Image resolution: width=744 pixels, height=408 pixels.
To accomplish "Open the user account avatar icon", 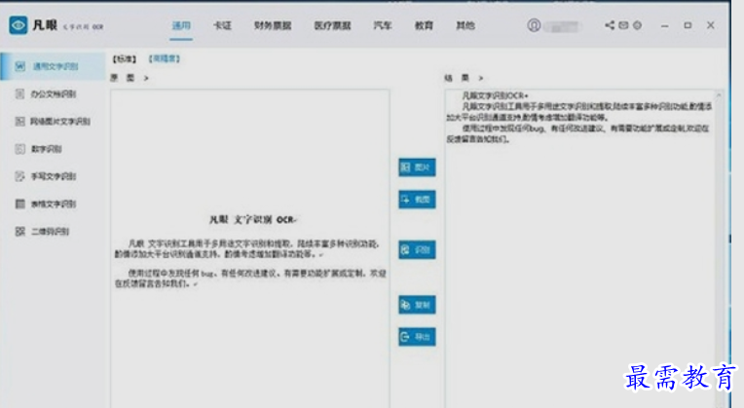I will pos(534,25).
